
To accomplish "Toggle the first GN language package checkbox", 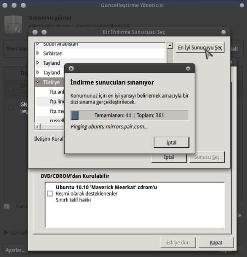I will pos(10,89).
